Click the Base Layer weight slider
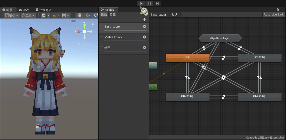Viewport: 286px width, 140px height. coord(125,30)
